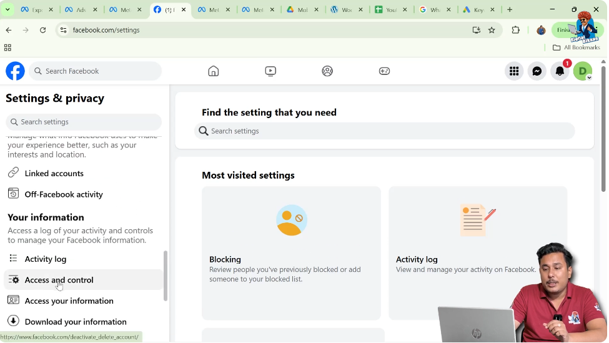Open the Video tab icon
This screenshot has height=343, width=609.
point(270,71)
